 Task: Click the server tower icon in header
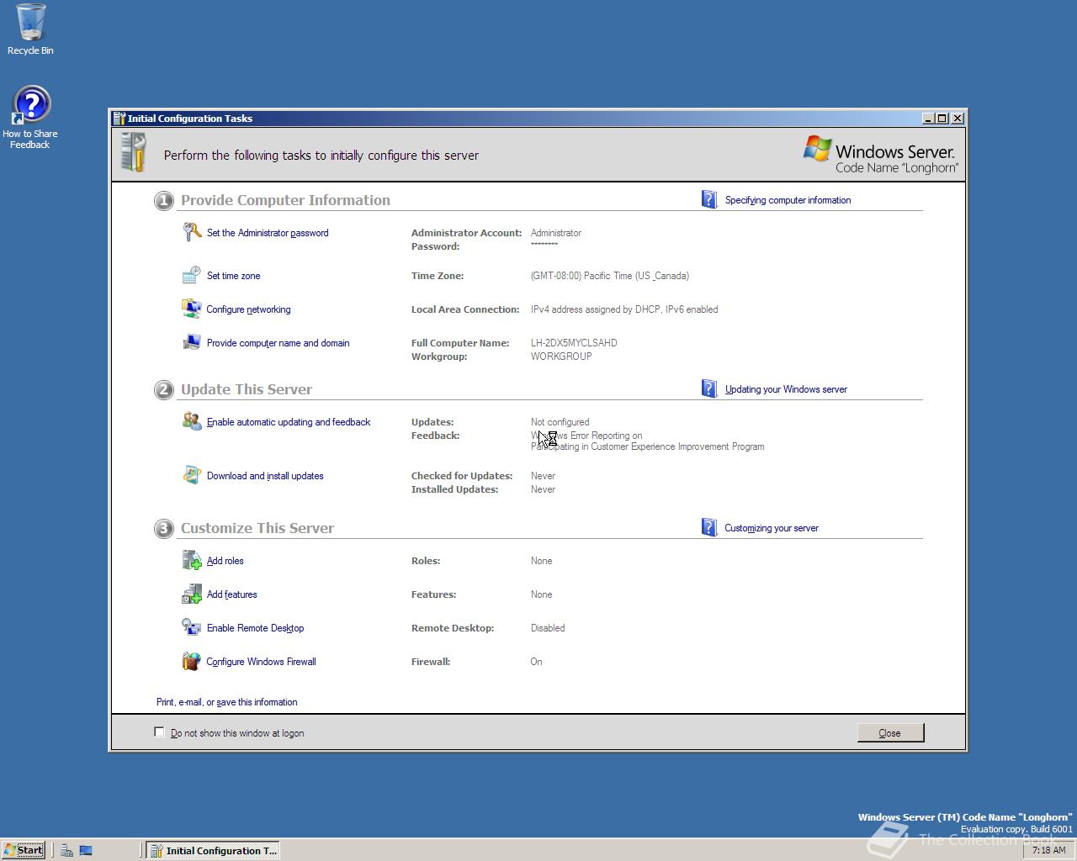[x=133, y=153]
